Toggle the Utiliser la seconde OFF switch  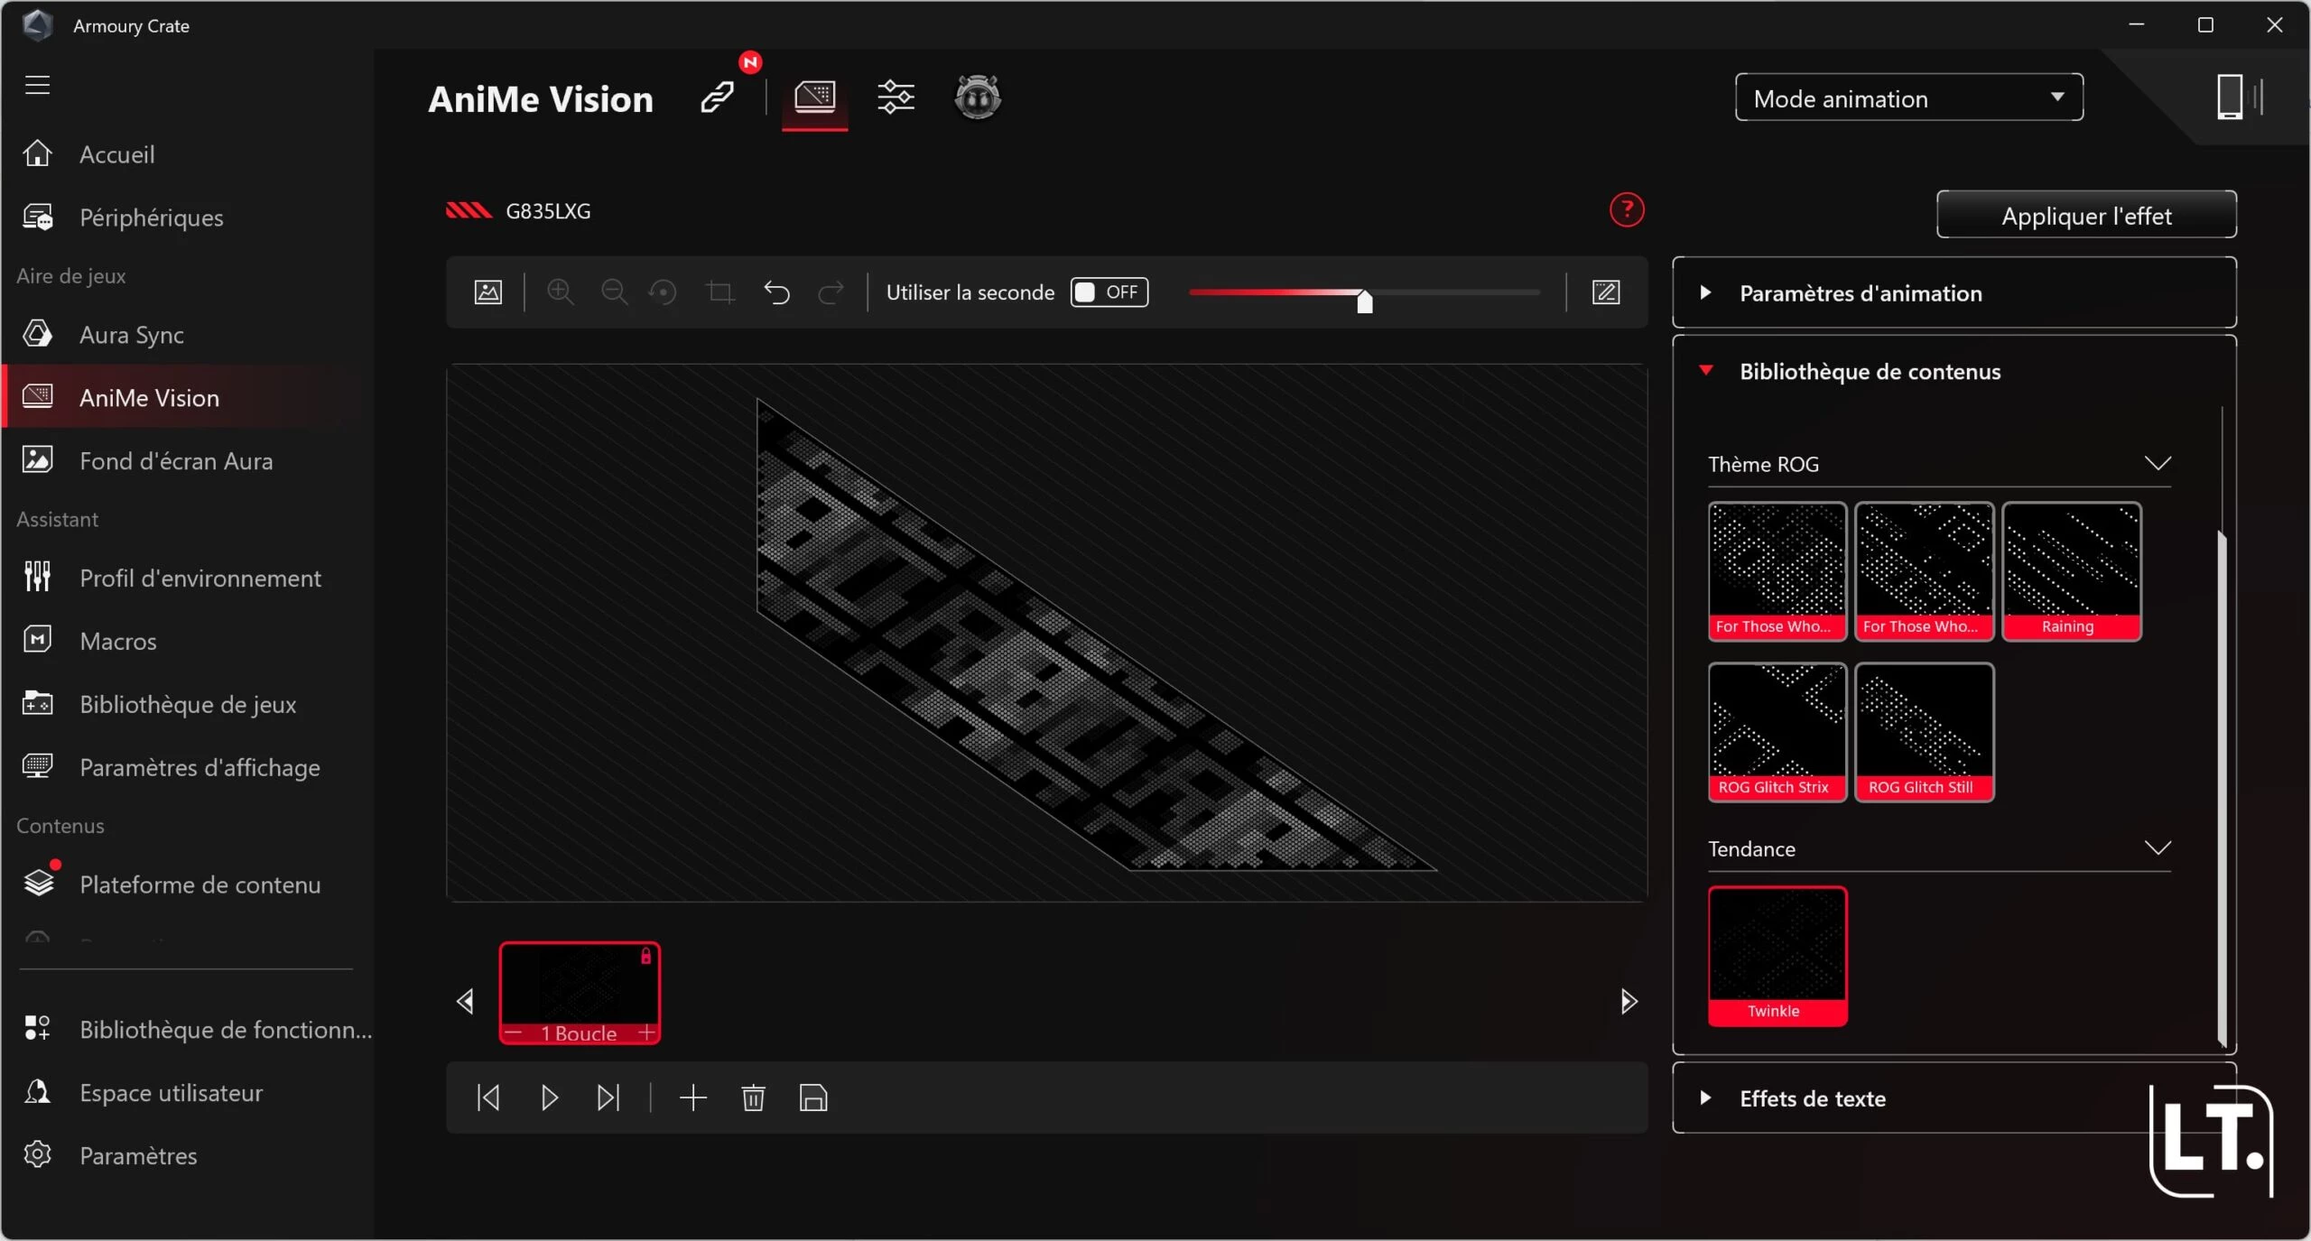[1109, 292]
